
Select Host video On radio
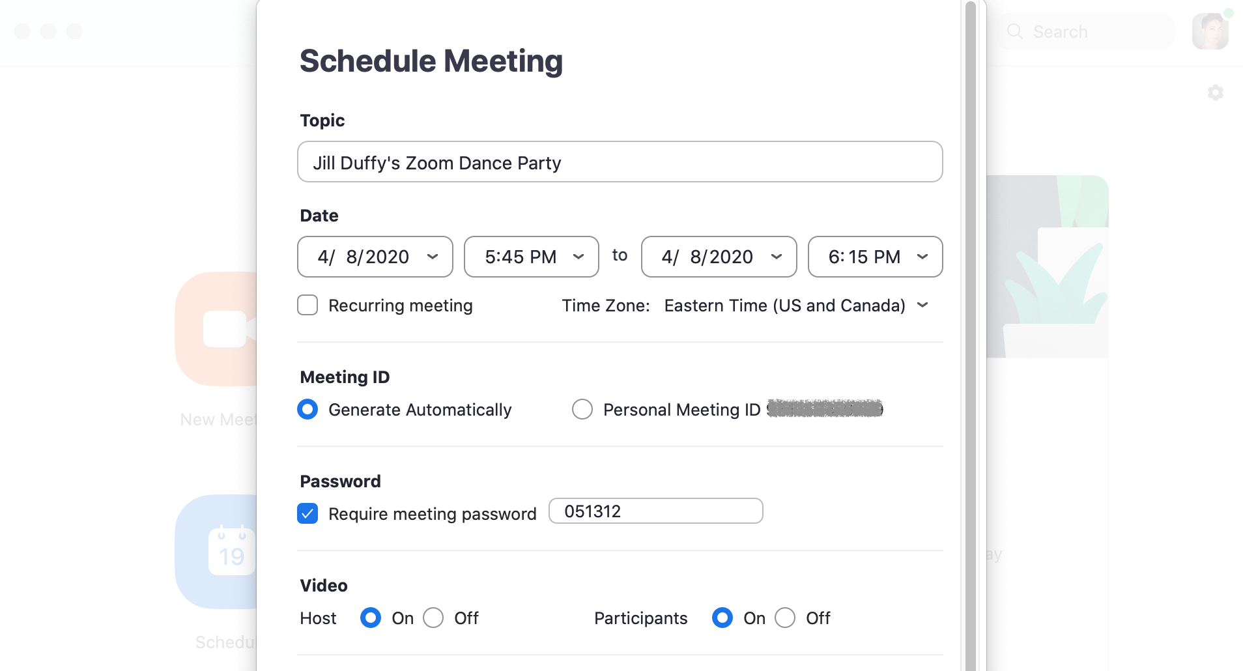tap(371, 618)
